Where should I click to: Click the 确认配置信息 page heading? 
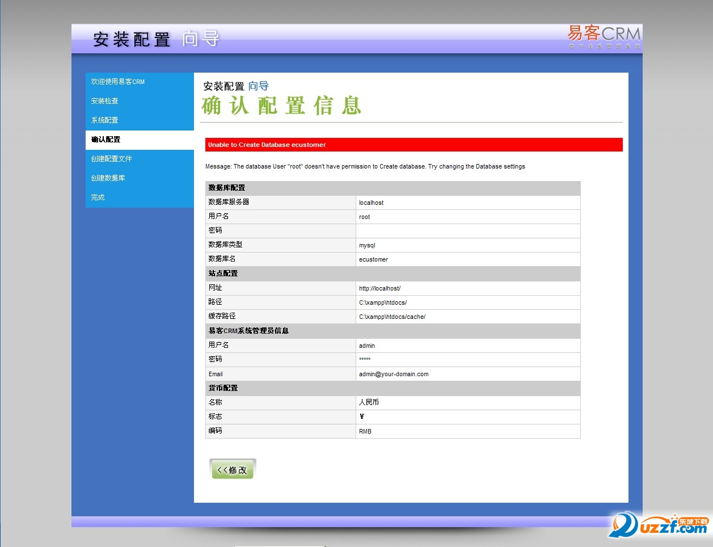point(281,106)
